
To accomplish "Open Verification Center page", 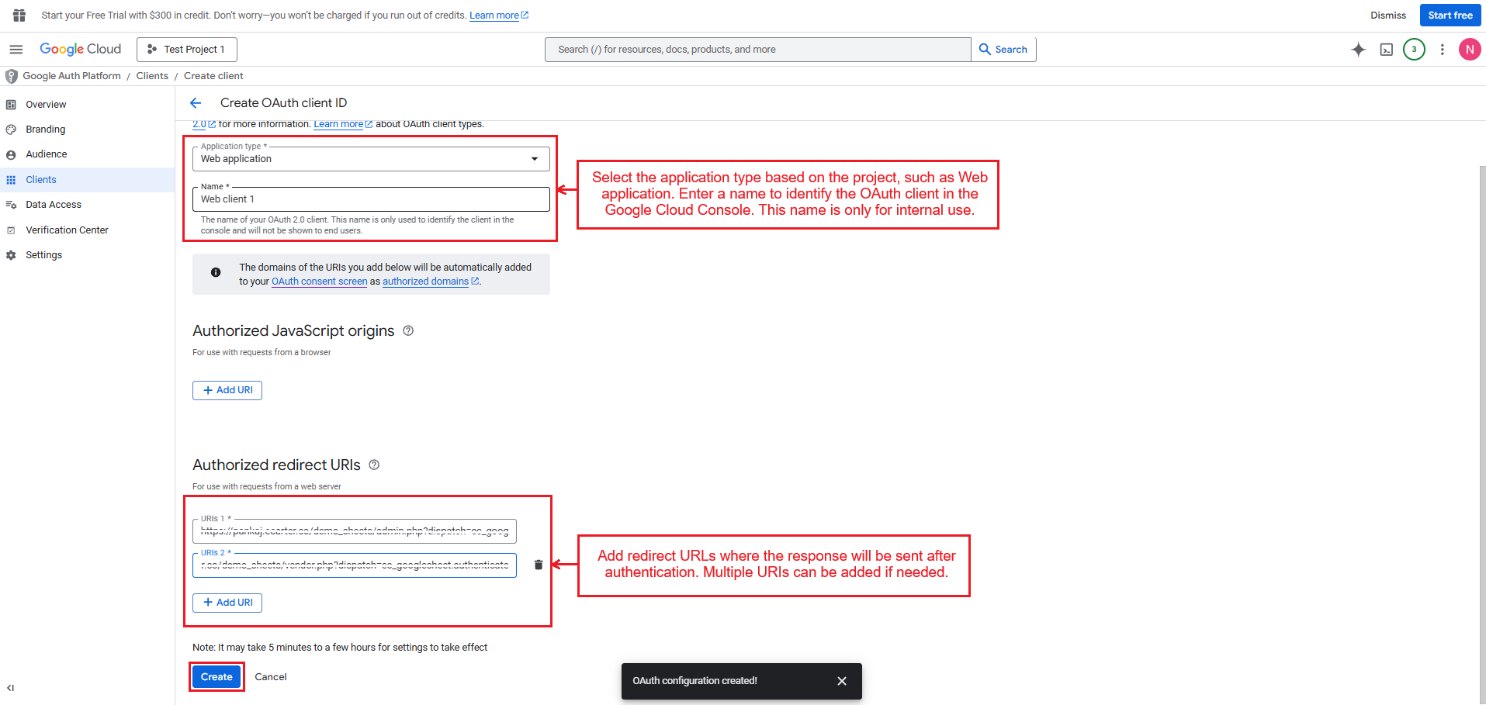I will pyautogui.click(x=67, y=230).
